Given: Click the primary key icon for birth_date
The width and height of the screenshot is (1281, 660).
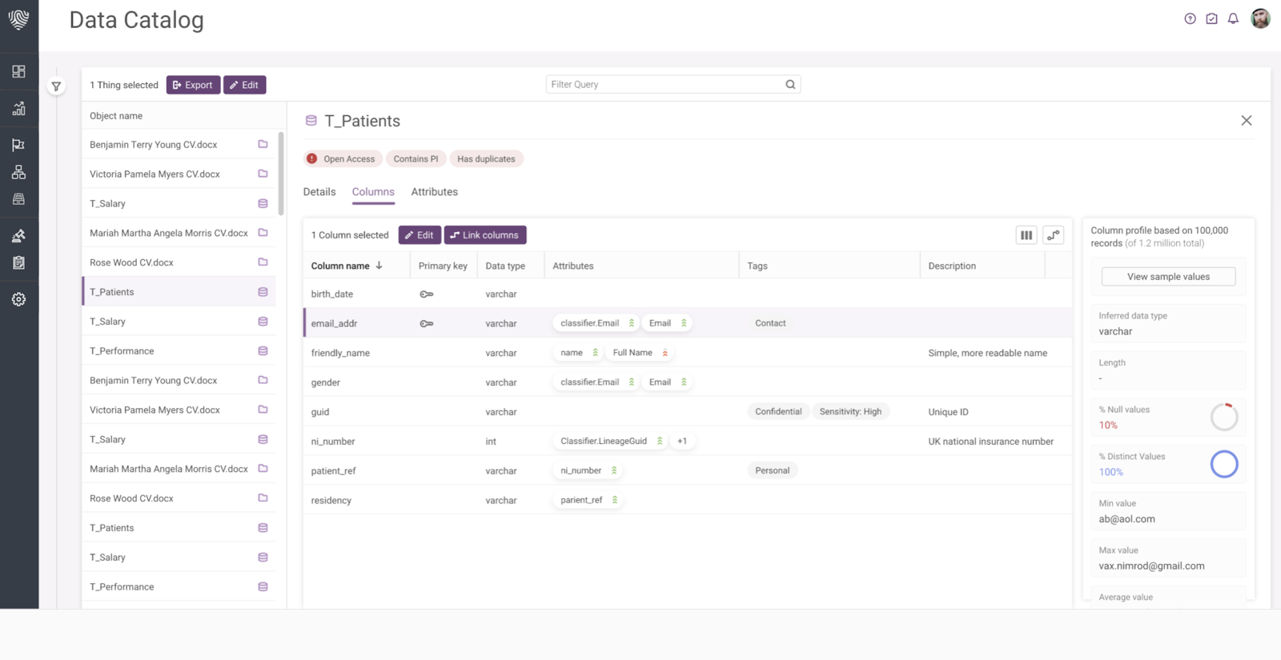Looking at the screenshot, I should pos(427,294).
